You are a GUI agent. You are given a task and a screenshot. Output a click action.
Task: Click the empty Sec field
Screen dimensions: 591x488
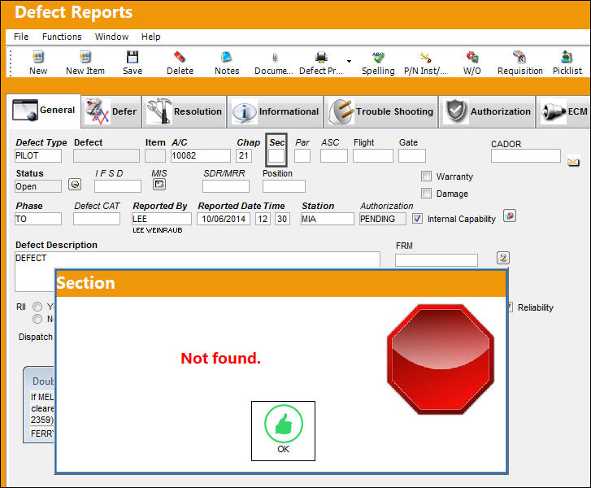point(276,155)
